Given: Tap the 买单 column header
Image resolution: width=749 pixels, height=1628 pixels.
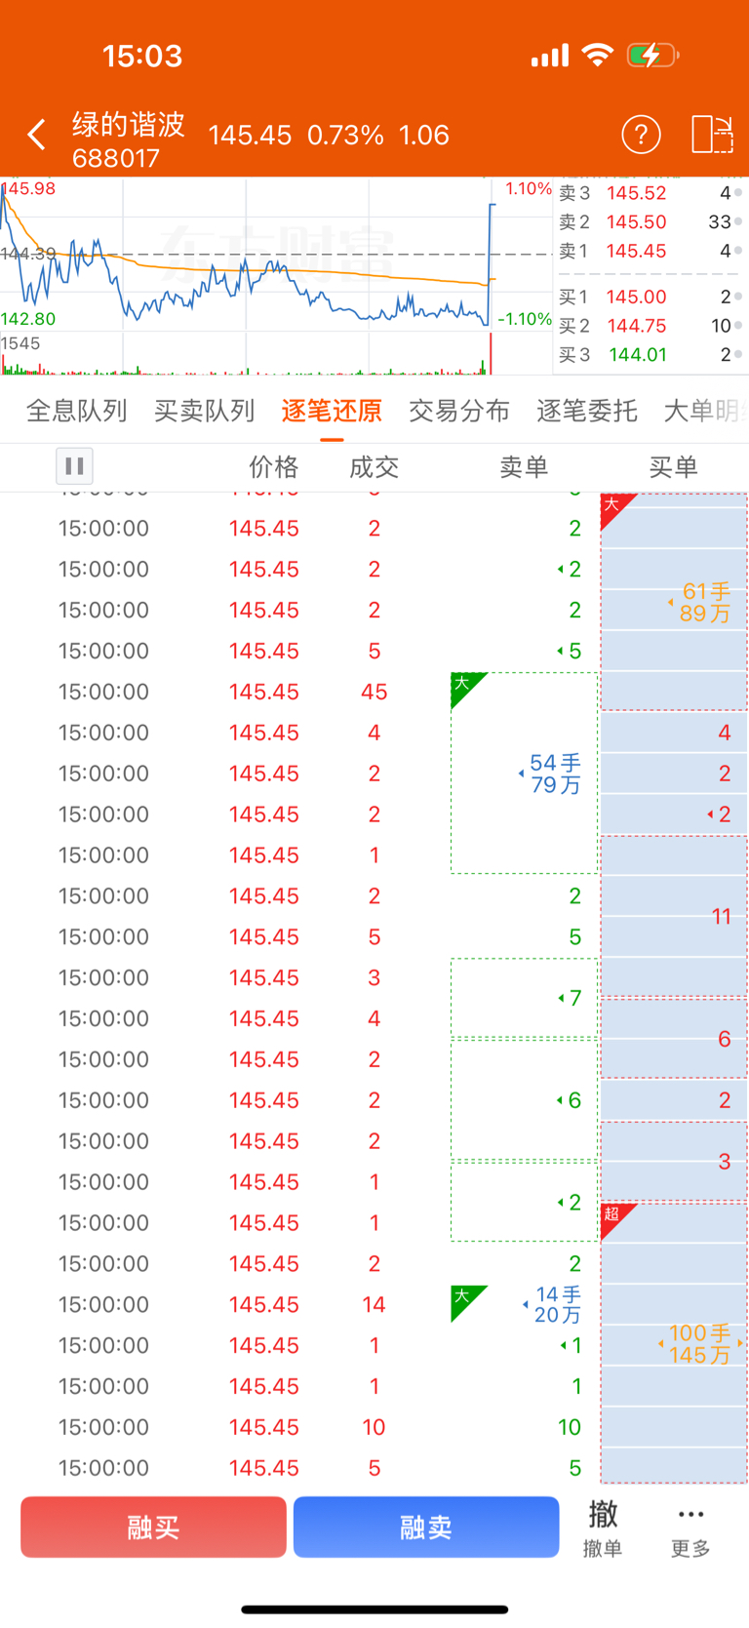Looking at the screenshot, I should click(x=674, y=467).
